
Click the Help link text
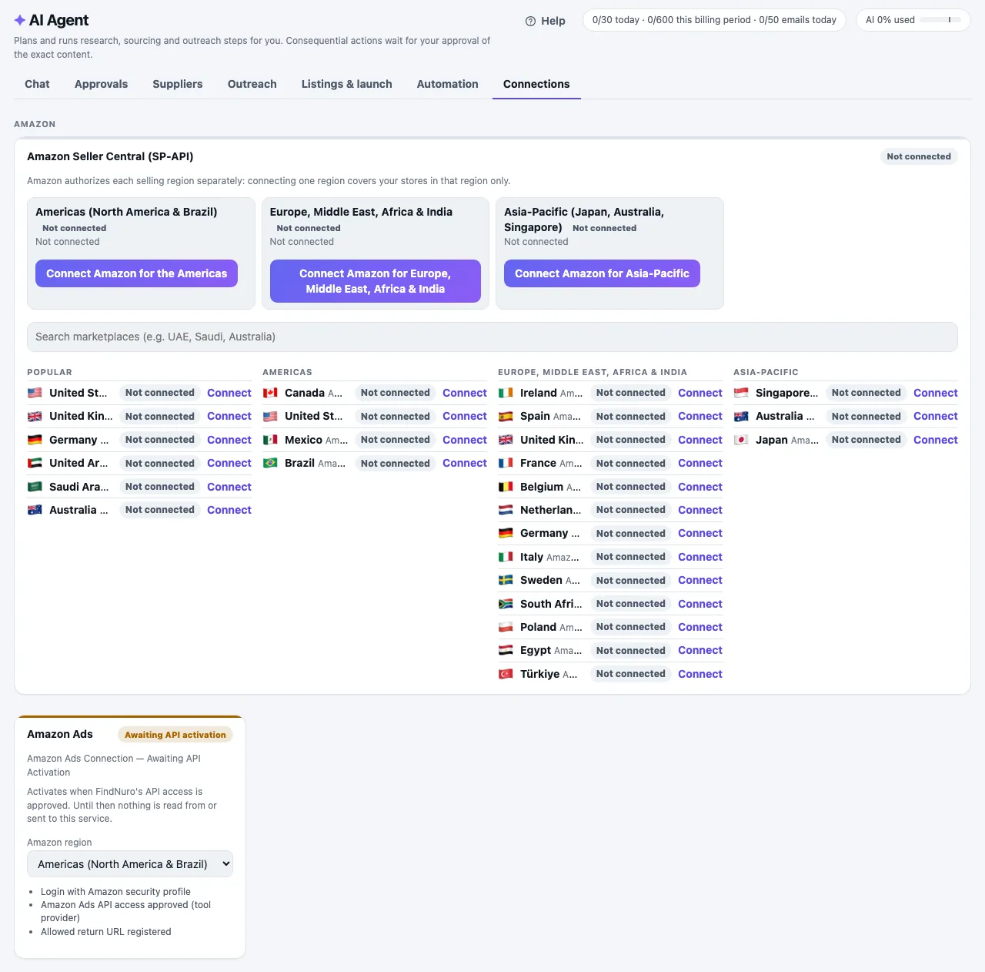pyautogui.click(x=553, y=21)
